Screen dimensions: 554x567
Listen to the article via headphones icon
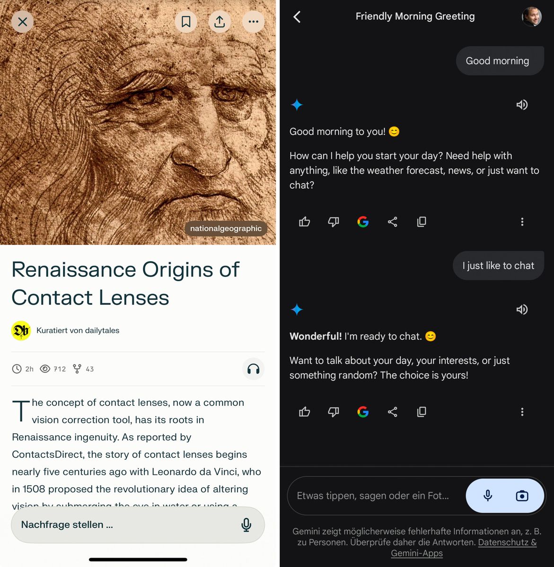click(x=253, y=369)
